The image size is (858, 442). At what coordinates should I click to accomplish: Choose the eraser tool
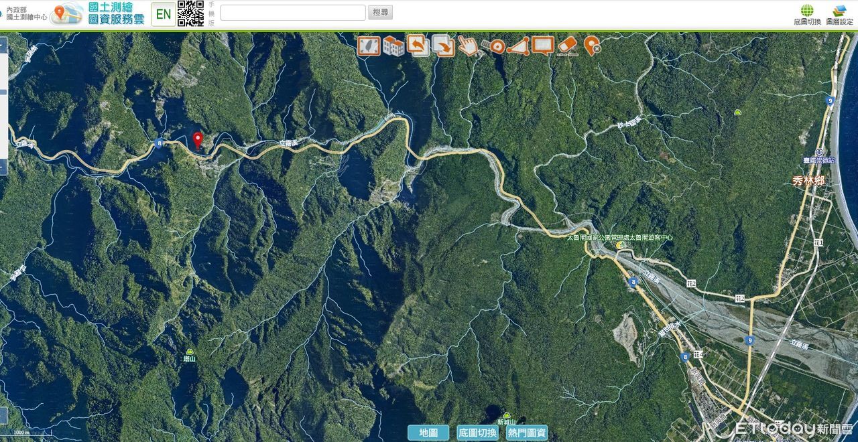coord(567,46)
